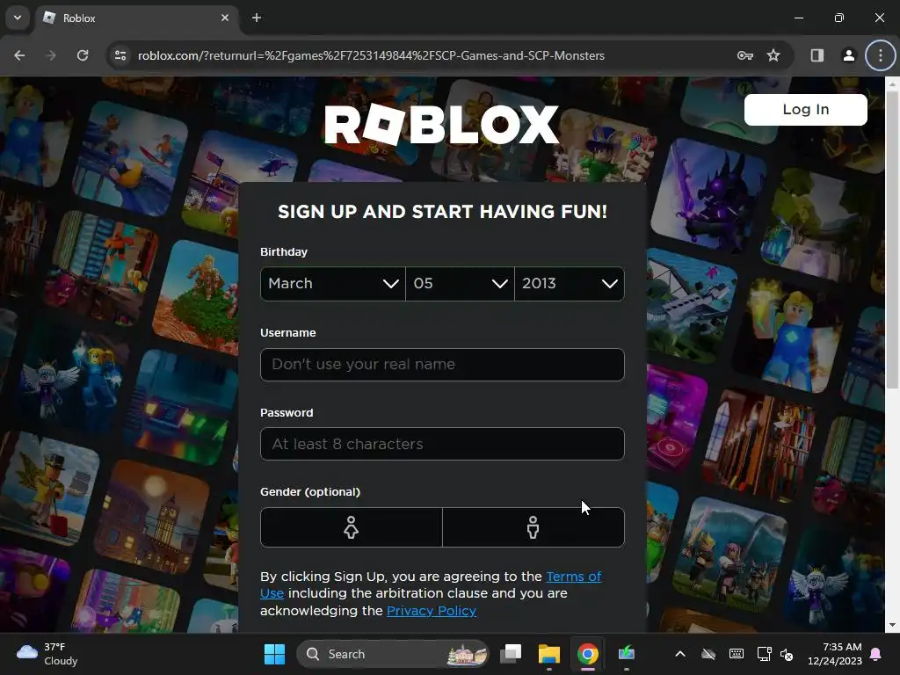Reload the Roblox page

pyautogui.click(x=83, y=55)
